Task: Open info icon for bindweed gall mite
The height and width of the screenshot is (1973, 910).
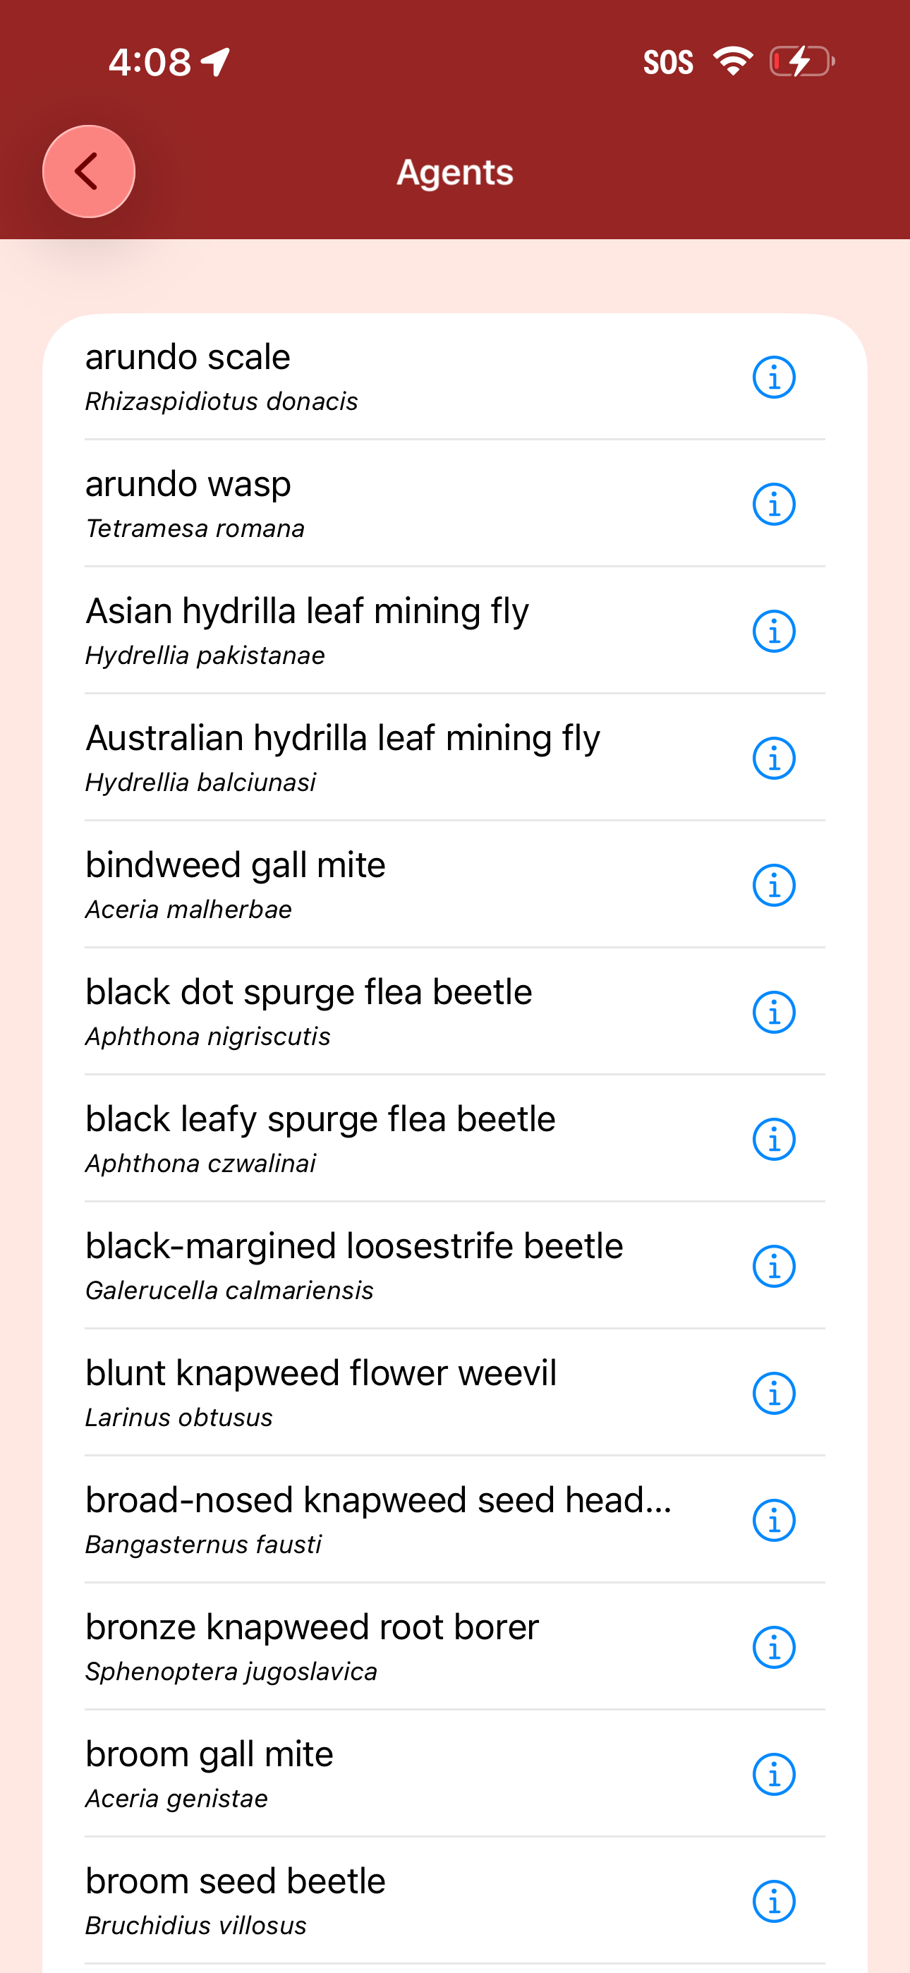Action: tap(774, 886)
